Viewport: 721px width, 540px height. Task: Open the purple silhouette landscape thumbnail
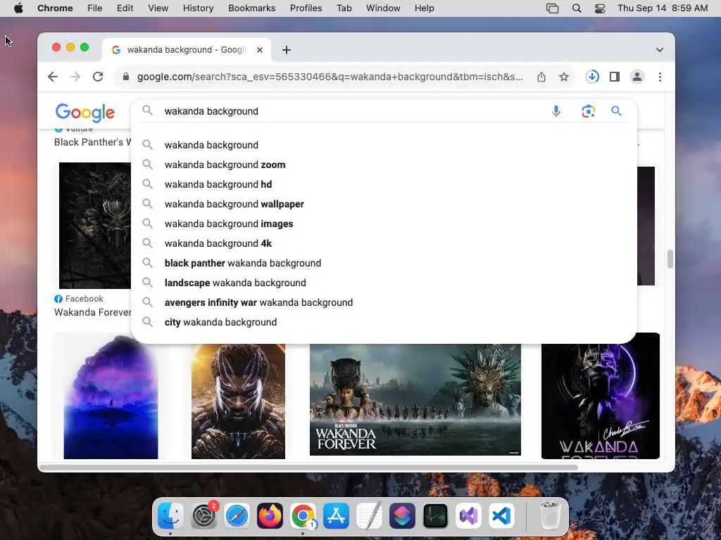pos(111,397)
